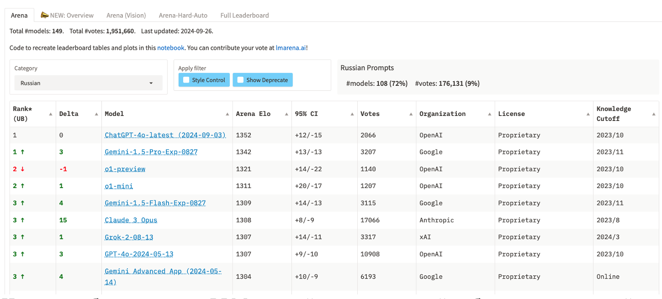Open the Category dropdown showing Russian
Screen dimensions: 662x299
88,83
